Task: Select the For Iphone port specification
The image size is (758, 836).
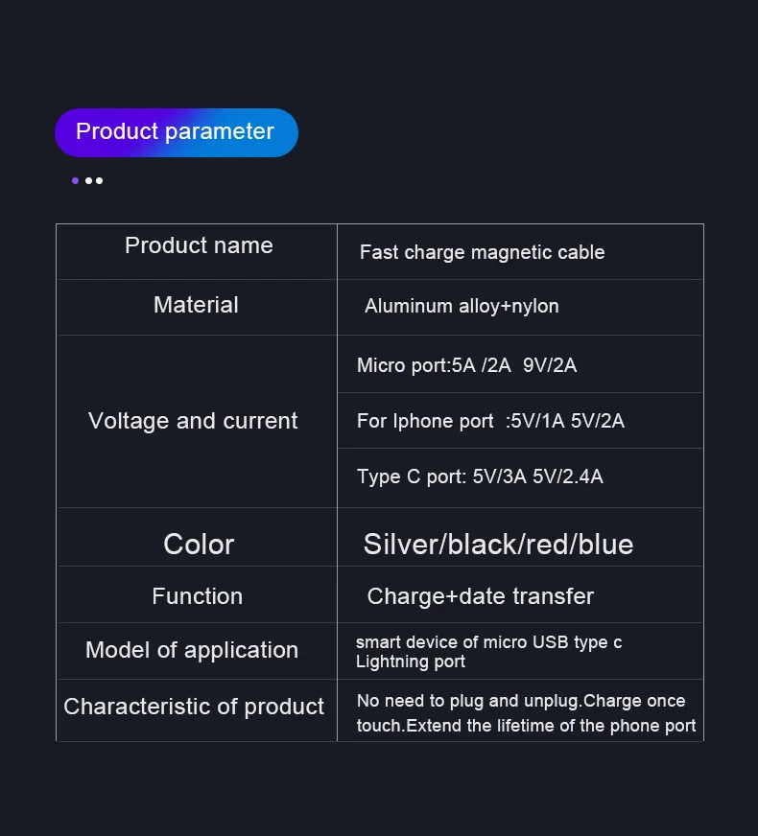Action: point(490,421)
